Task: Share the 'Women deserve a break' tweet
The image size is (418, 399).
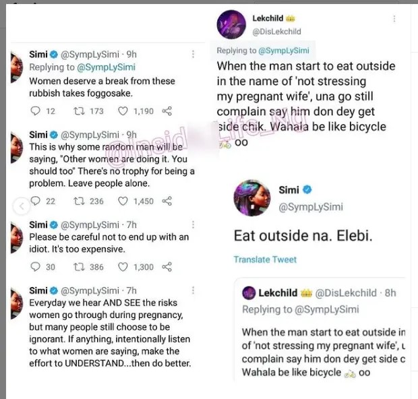Action: tap(168, 111)
